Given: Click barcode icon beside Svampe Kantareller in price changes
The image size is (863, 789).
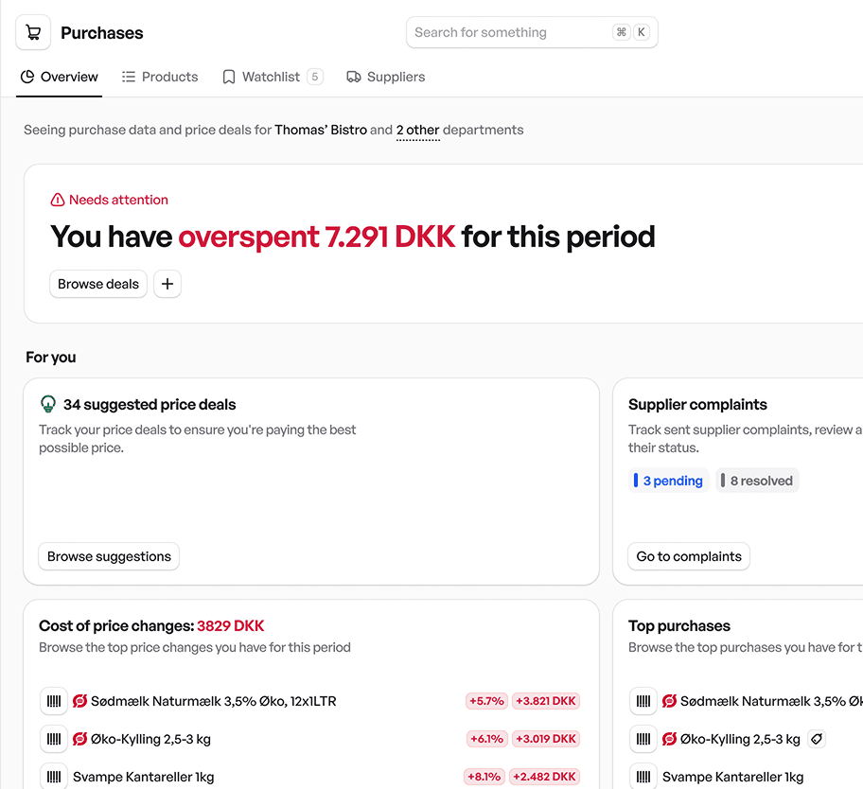Looking at the screenshot, I should 53,777.
